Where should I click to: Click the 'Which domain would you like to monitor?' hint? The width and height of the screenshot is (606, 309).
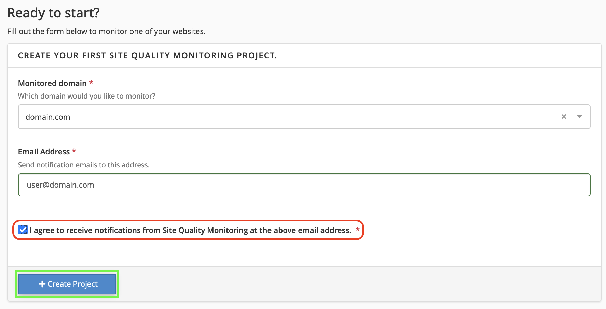(87, 96)
